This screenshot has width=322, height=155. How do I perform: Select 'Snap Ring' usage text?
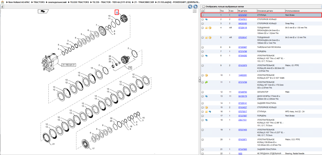tap(289, 23)
